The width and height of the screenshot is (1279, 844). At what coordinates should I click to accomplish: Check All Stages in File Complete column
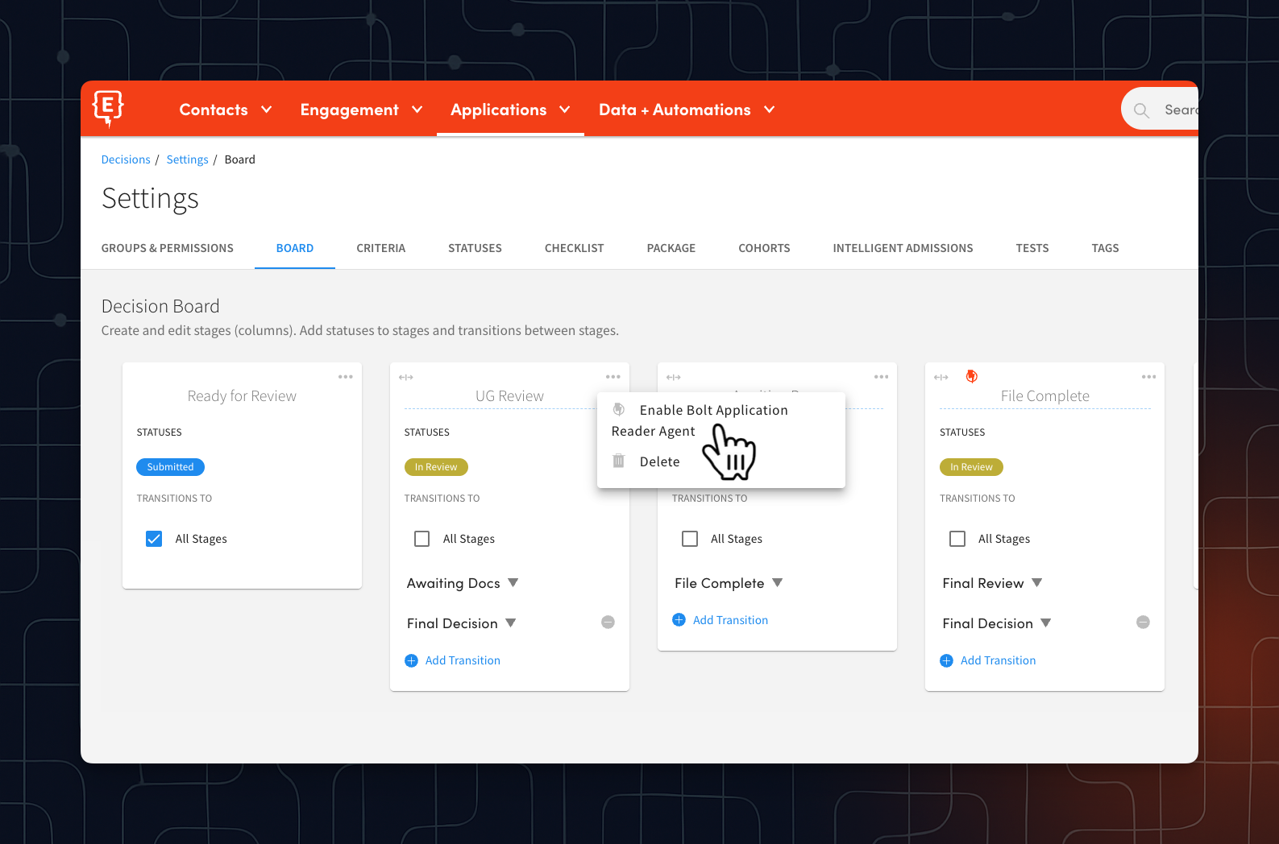(957, 539)
